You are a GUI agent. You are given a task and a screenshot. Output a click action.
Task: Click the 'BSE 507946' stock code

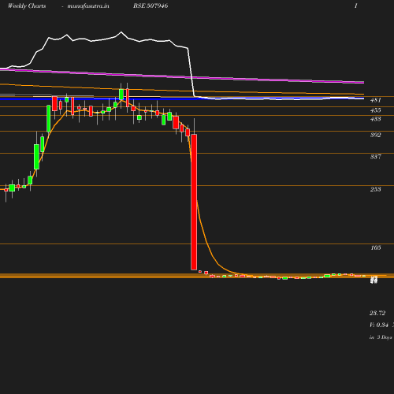(151, 6)
